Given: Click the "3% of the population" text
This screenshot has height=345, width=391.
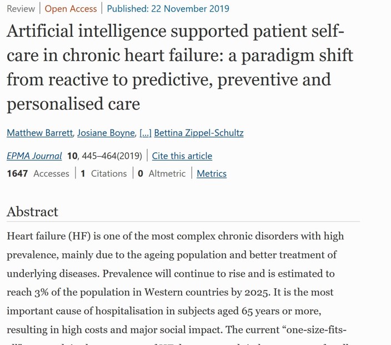Looking at the screenshot, I should [x=91, y=292].
